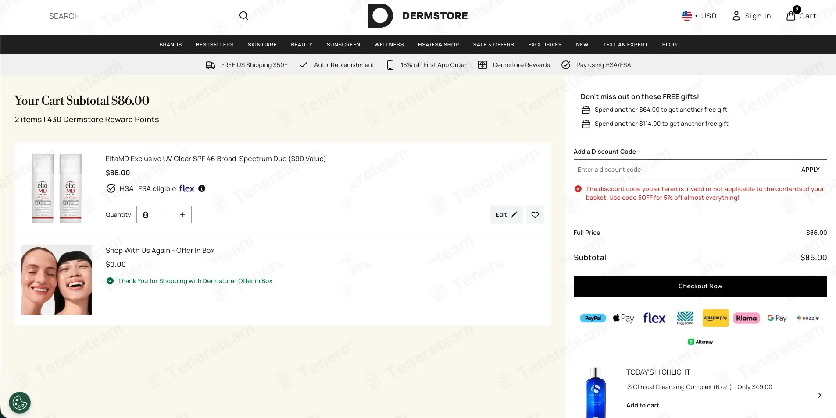Click 15% off First App Order link
Image resolution: width=836 pixels, height=418 pixels.
(x=434, y=65)
